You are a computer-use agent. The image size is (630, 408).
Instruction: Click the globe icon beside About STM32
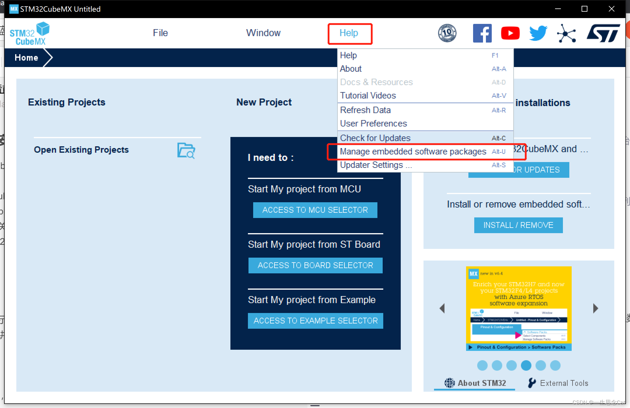point(449,383)
